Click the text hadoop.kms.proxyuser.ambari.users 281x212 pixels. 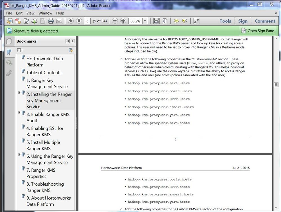[161, 107]
